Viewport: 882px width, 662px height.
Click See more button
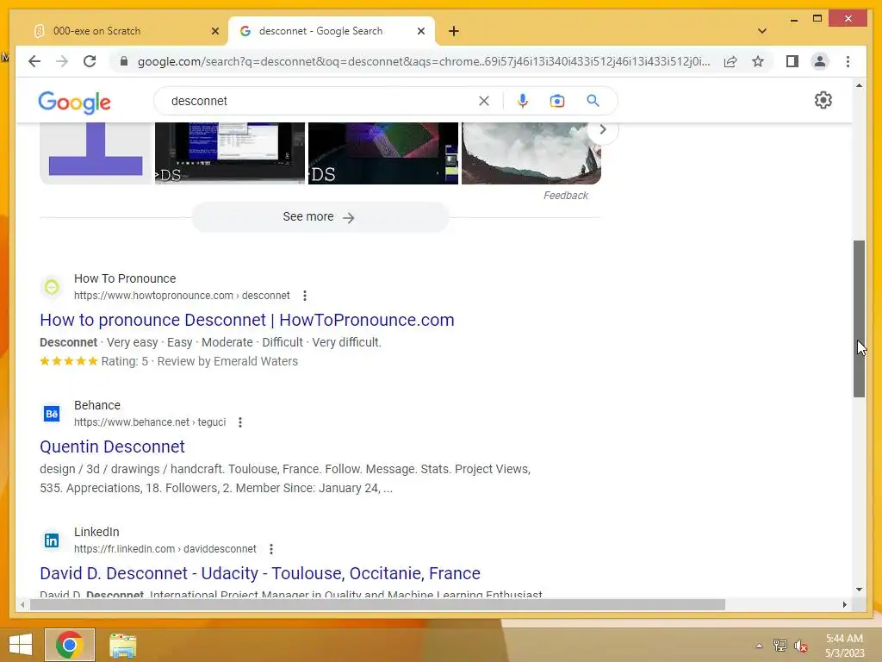pos(320,217)
